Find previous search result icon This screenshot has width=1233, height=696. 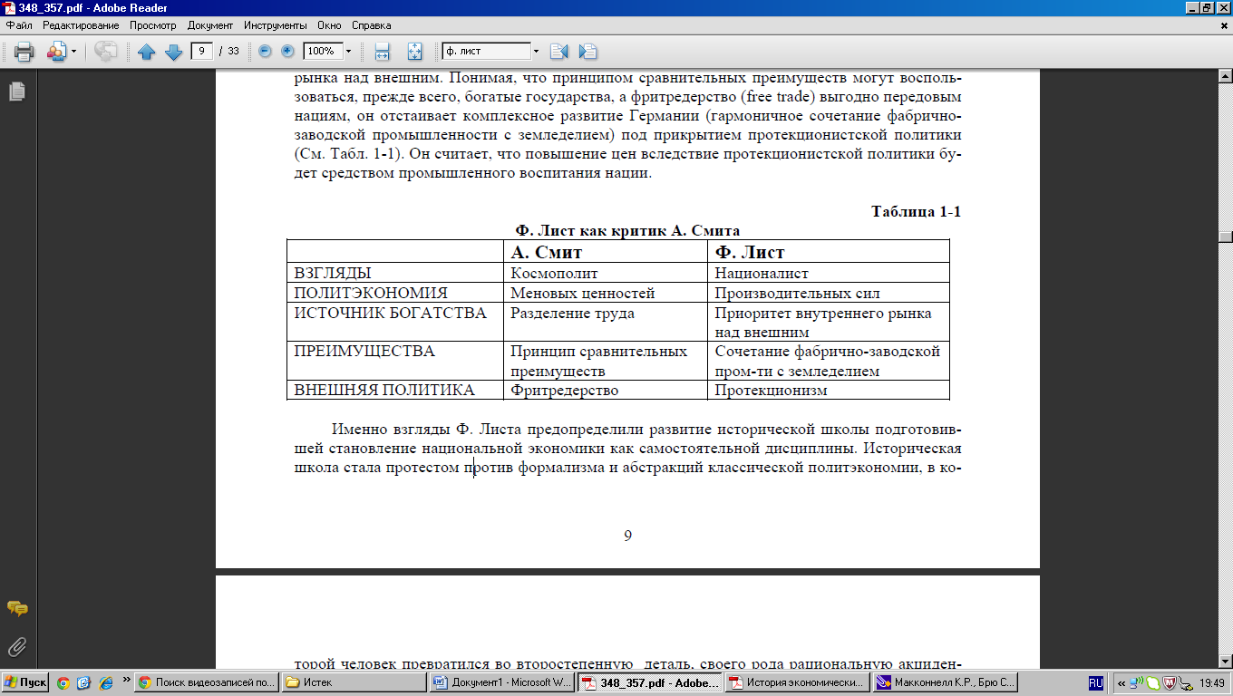(x=558, y=52)
